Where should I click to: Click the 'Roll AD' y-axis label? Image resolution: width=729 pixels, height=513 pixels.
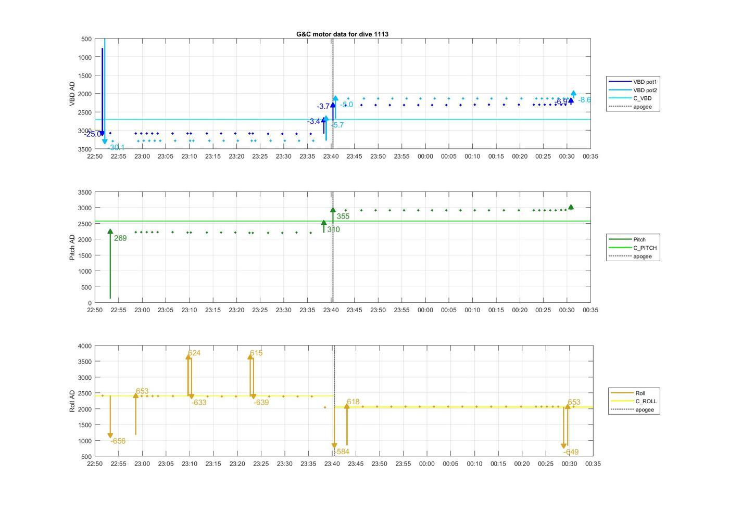point(72,401)
